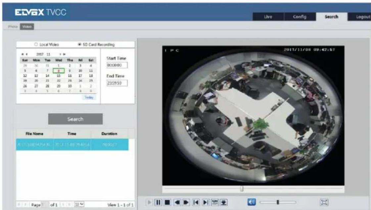The image size is (371, 210).
Task: Sort by Time column header
Action: [x=72, y=134]
